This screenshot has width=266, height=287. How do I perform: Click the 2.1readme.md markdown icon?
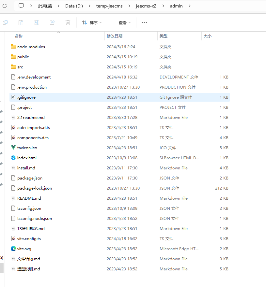point(13,118)
